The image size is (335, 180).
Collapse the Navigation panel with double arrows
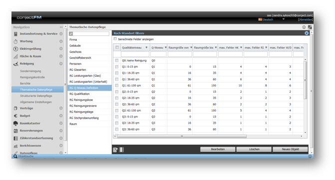[61, 27]
